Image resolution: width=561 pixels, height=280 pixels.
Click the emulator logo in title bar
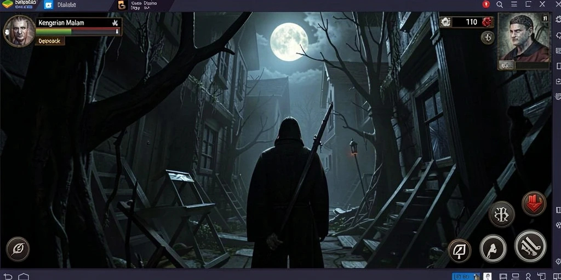click(x=8, y=4)
